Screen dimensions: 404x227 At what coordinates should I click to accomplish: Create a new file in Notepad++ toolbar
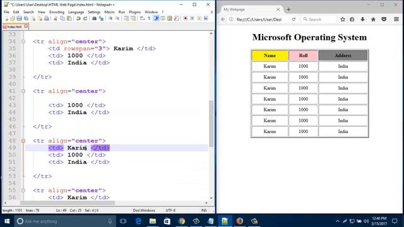pos(6,18)
